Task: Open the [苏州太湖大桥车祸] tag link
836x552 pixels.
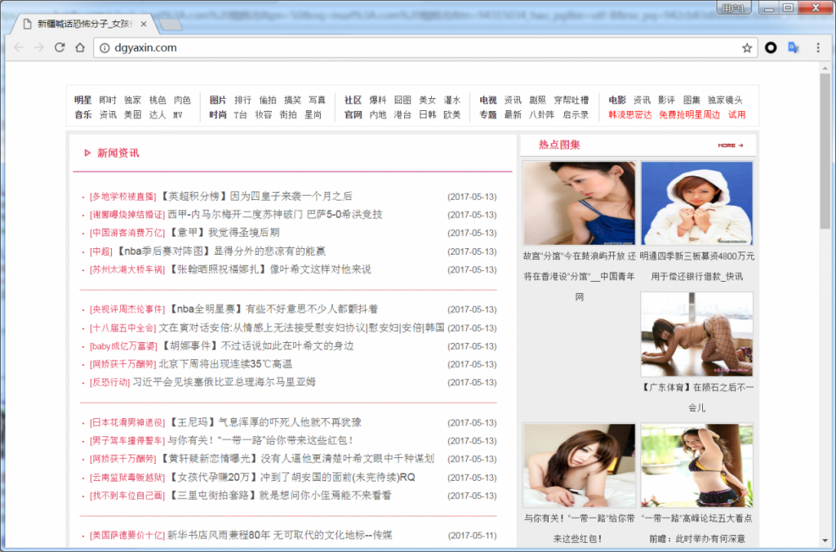Action: pyautogui.click(x=127, y=269)
